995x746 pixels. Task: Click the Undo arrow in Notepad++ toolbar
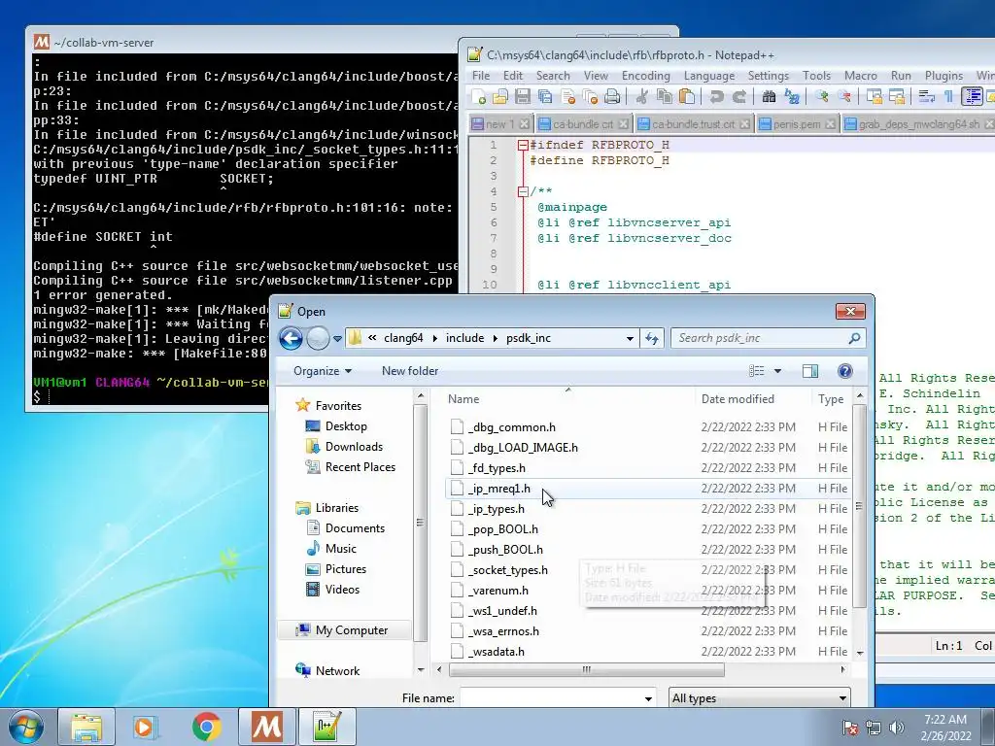pyautogui.click(x=716, y=96)
